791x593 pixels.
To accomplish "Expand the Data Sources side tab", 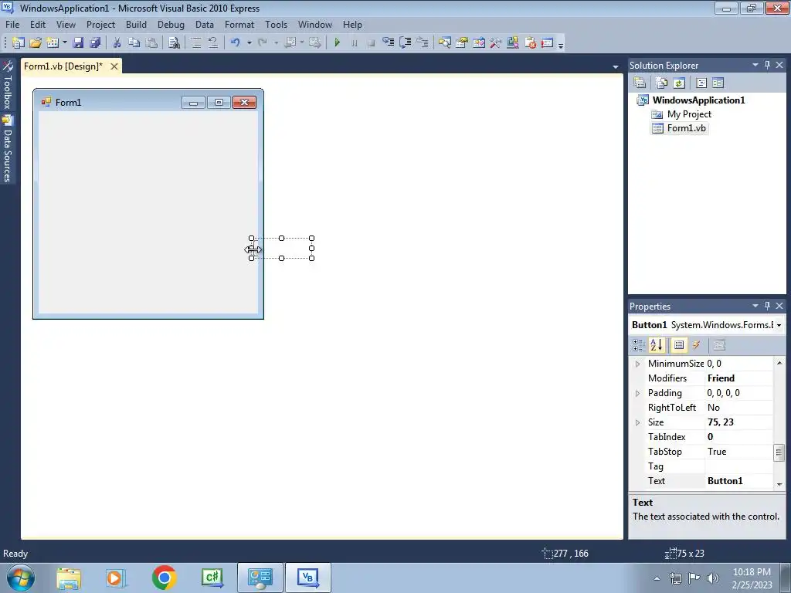I will [x=8, y=149].
